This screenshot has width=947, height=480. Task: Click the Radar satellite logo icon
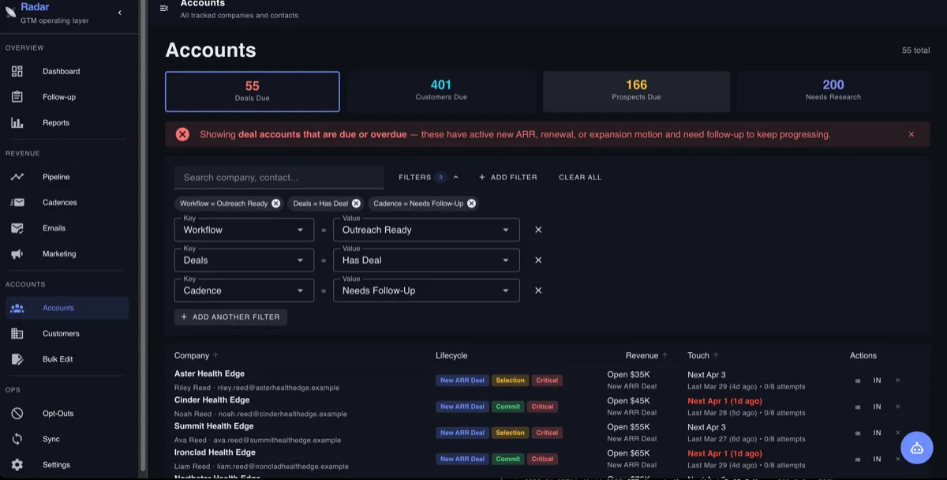click(x=11, y=10)
